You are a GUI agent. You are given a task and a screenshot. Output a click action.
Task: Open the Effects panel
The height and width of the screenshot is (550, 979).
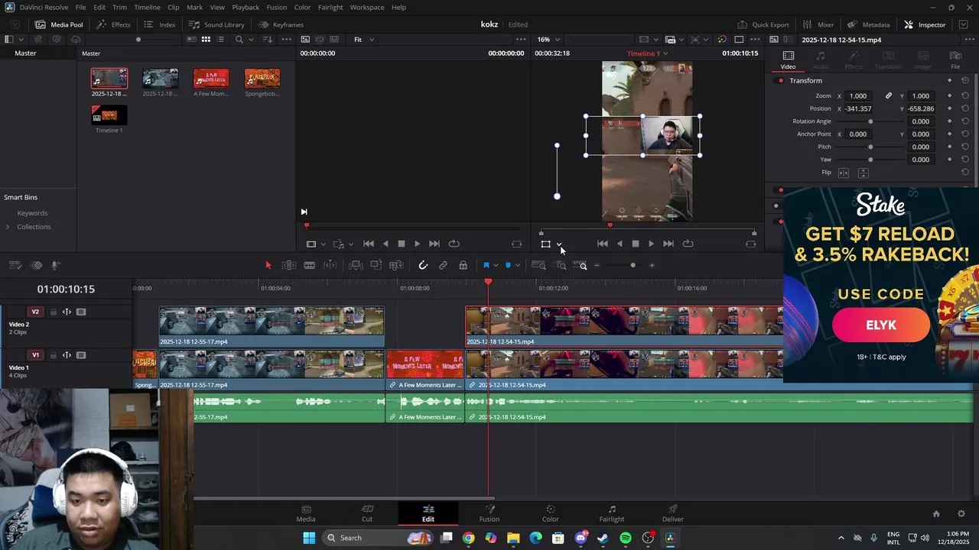(x=113, y=24)
